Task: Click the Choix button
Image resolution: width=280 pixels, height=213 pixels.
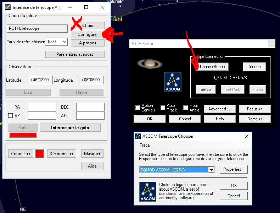Action: click(x=88, y=26)
